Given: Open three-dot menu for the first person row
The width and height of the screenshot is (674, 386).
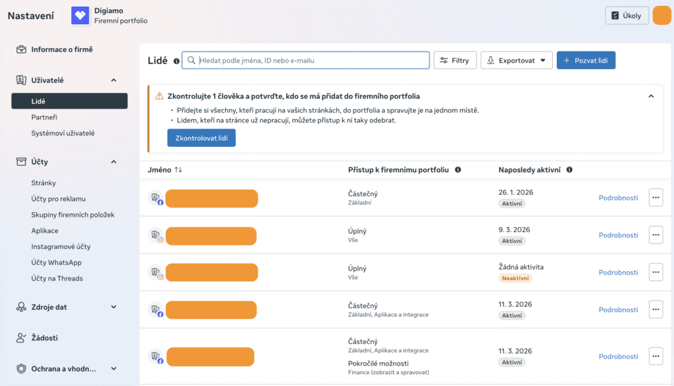Looking at the screenshot, I should 656,198.
